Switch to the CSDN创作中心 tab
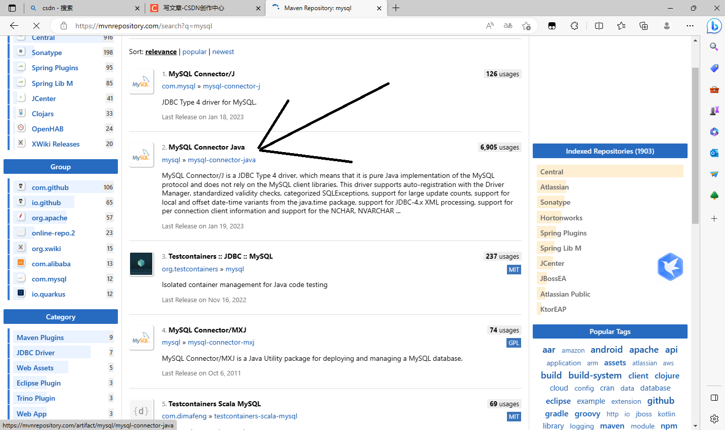This screenshot has width=725, height=430. point(205,8)
